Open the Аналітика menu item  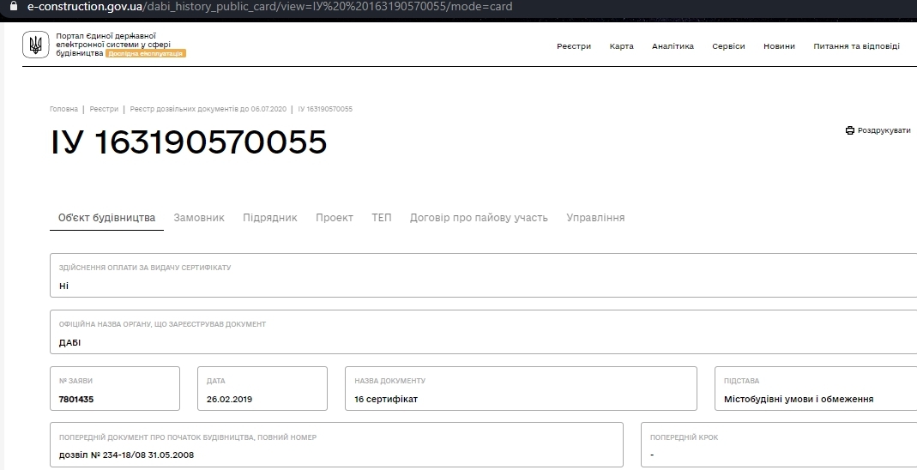[x=673, y=46]
